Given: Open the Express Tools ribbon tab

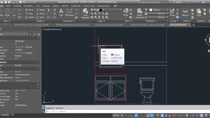Looking at the screenshot, I should 89,6.
